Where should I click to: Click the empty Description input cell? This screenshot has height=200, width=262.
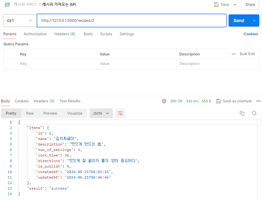click(x=218, y=64)
